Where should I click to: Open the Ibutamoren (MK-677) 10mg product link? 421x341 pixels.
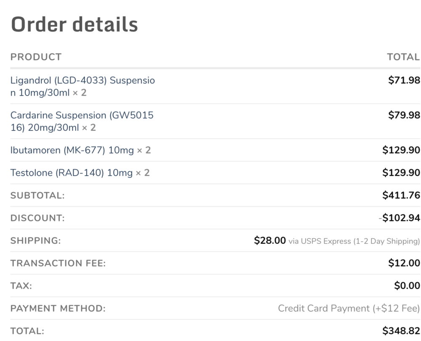tap(72, 150)
